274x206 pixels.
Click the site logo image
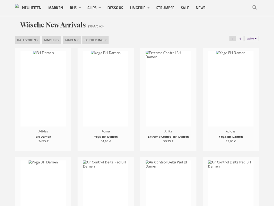[17, 6]
